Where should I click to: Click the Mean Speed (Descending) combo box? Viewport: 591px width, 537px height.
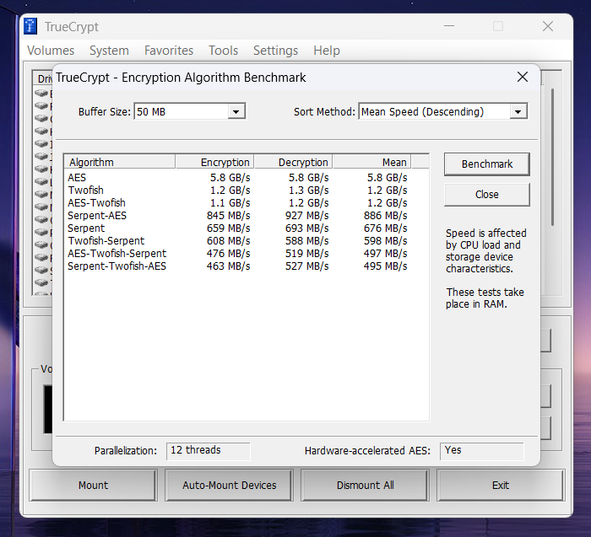[443, 112]
